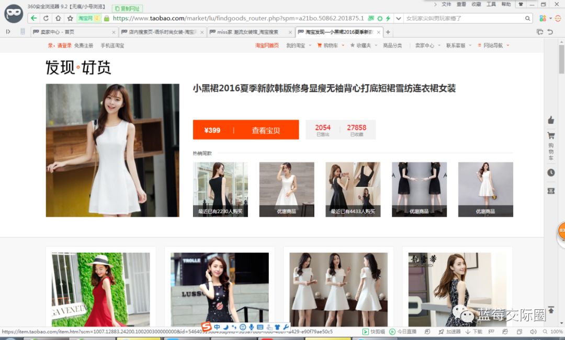Open a new tab with plus button

pos(388,32)
